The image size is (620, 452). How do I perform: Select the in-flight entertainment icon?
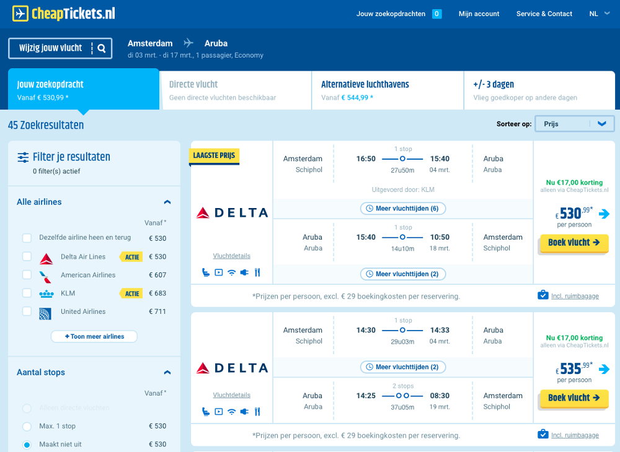point(218,271)
